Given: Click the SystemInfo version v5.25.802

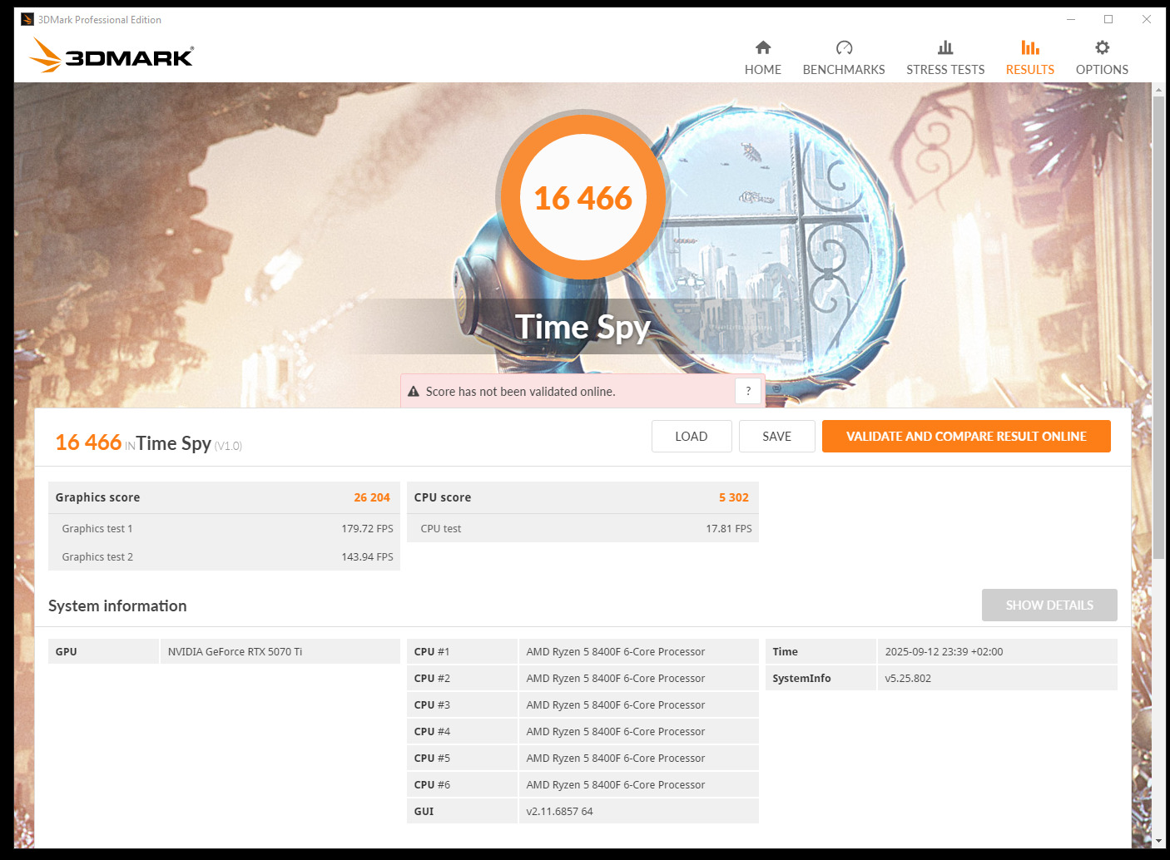Looking at the screenshot, I should (x=908, y=679).
